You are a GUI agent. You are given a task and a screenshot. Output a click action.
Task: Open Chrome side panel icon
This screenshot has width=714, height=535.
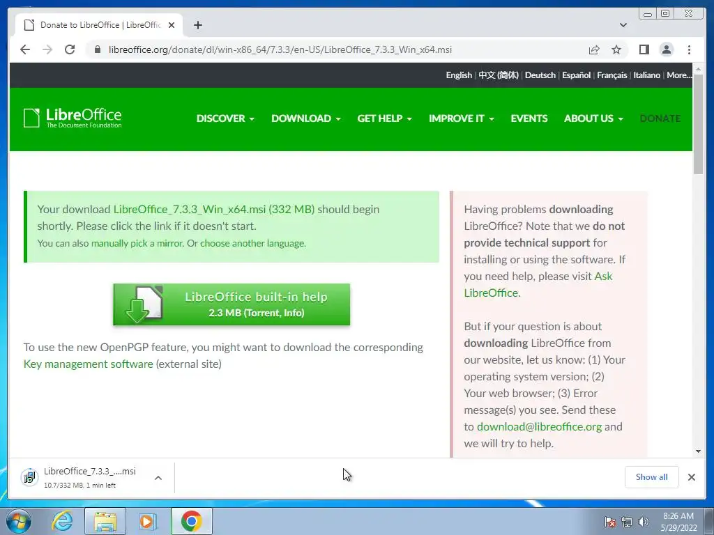coord(644,49)
